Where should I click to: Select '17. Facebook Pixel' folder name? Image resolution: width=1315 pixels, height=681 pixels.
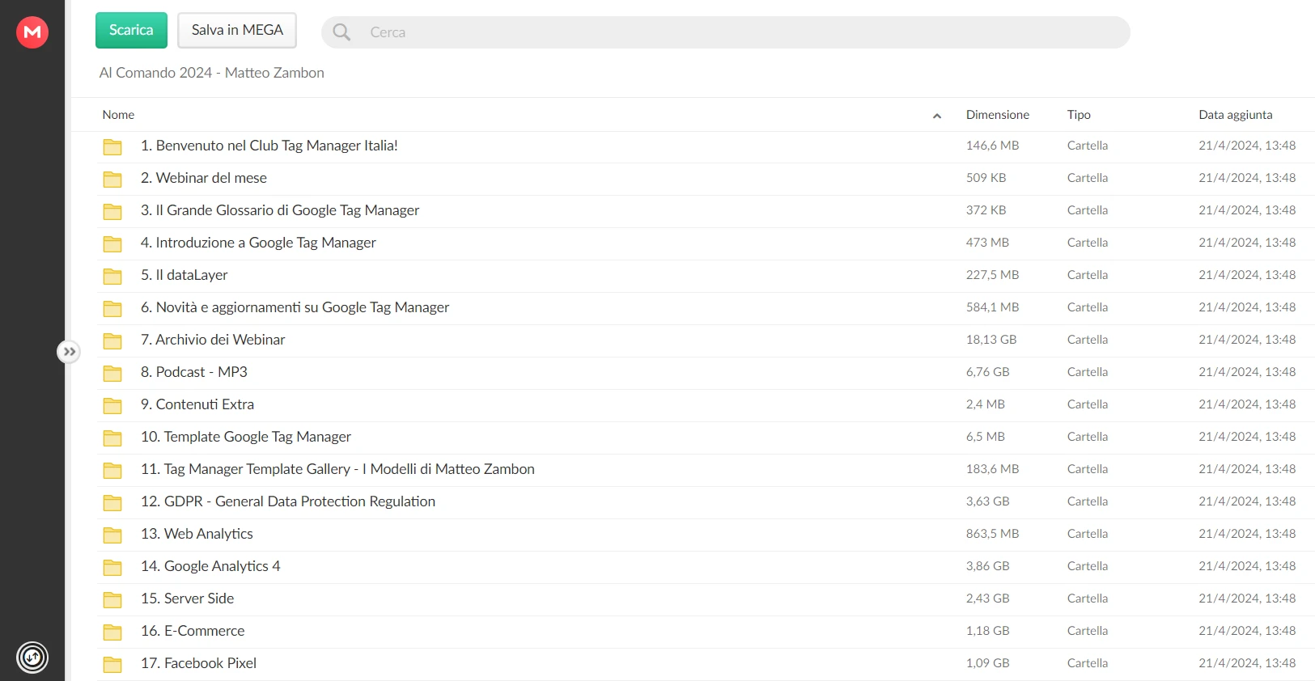[x=198, y=663]
